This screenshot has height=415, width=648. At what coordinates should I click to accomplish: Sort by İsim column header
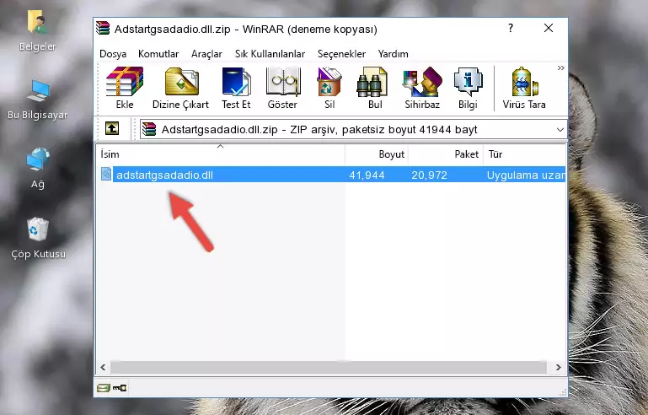(221, 154)
